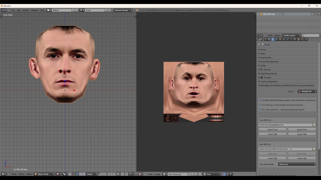Screen dimensions: 321x180
Task: Unlink the image with the X icon
Action: (x=196, y=174)
